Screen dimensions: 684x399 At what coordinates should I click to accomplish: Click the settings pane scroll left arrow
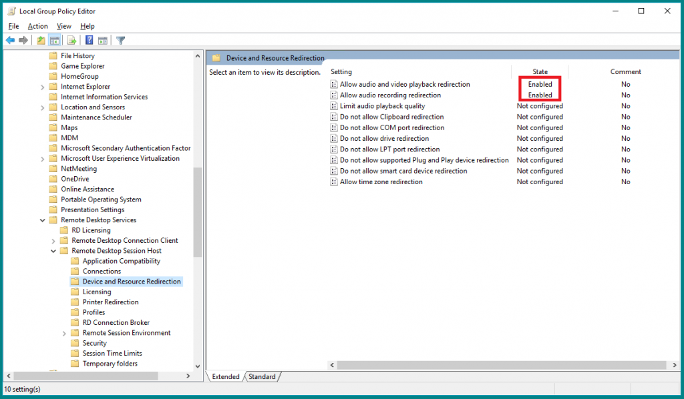[x=333, y=365]
